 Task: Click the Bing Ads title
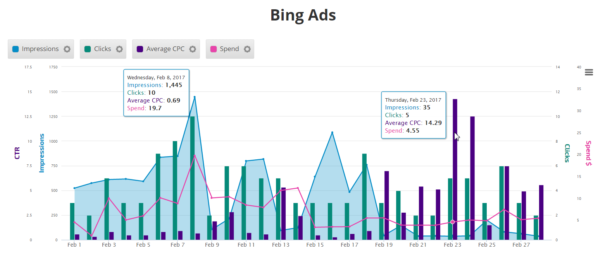(x=303, y=15)
